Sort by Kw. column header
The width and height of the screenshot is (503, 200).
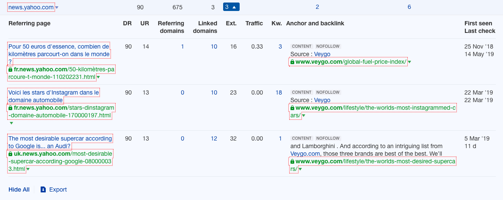276,23
